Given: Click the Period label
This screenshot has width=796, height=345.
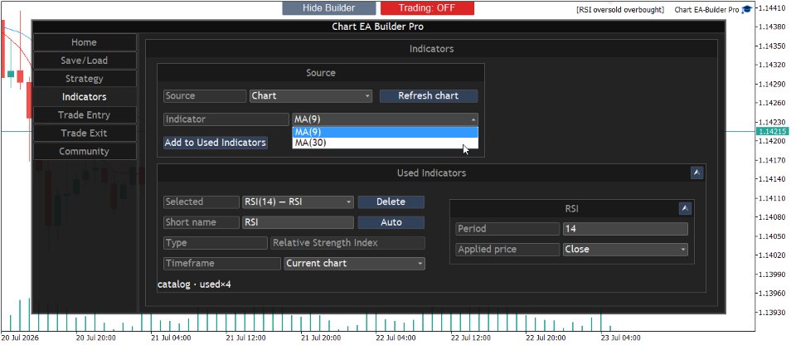Looking at the screenshot, I should pos(507,229).
